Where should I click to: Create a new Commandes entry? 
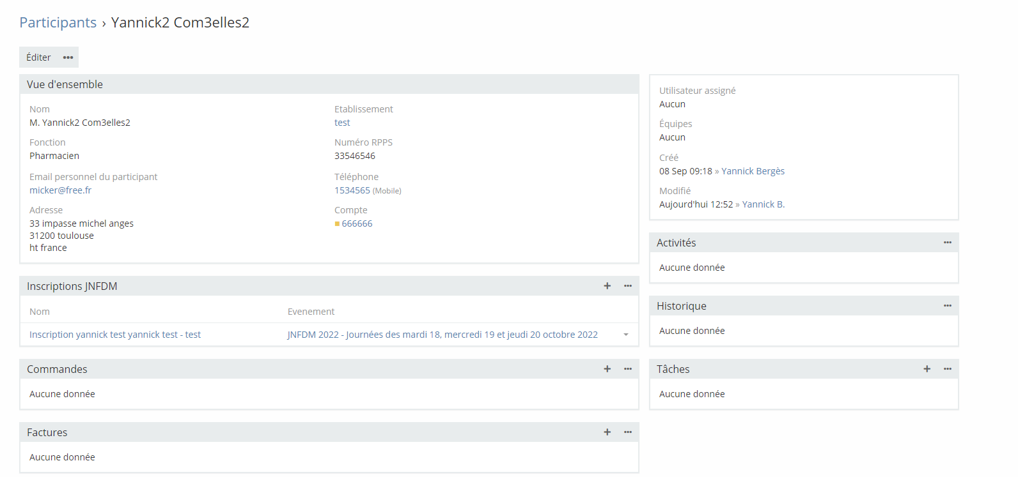[x=607, y=369]
